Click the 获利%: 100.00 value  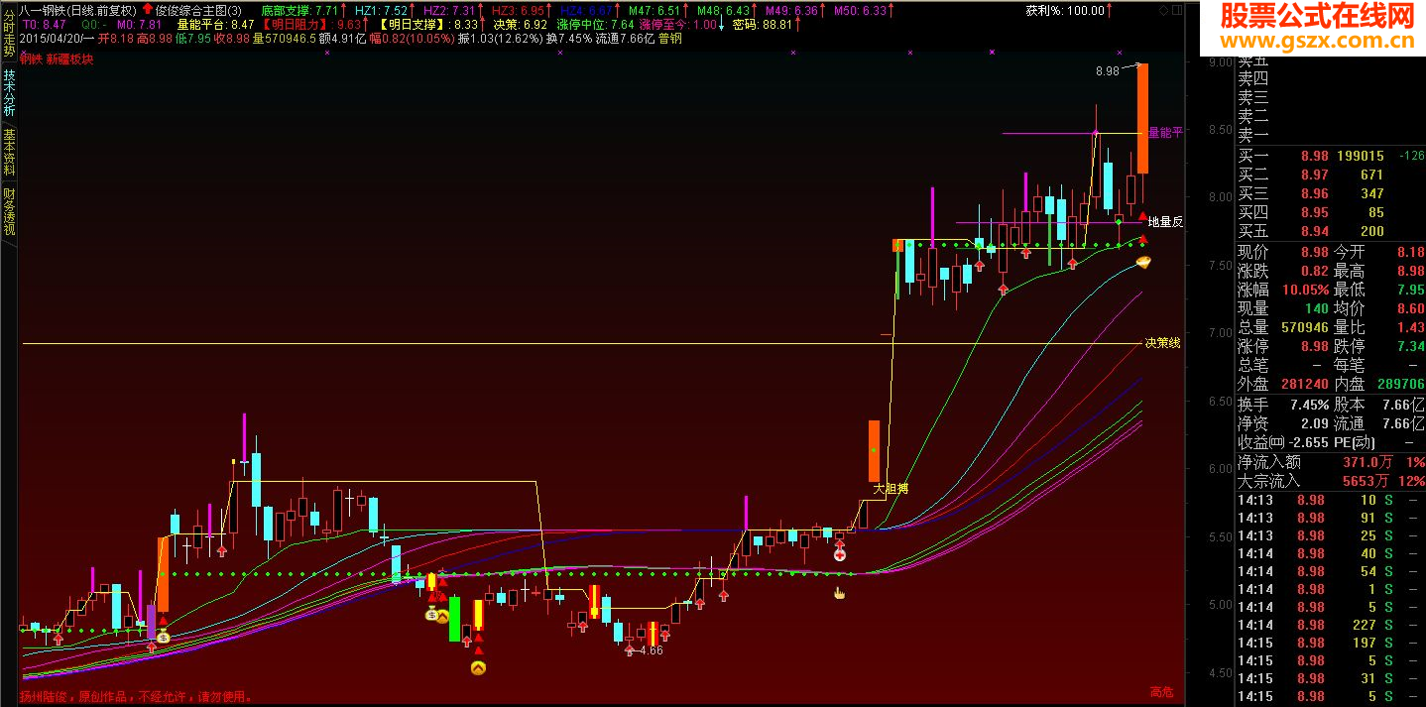1065,10
